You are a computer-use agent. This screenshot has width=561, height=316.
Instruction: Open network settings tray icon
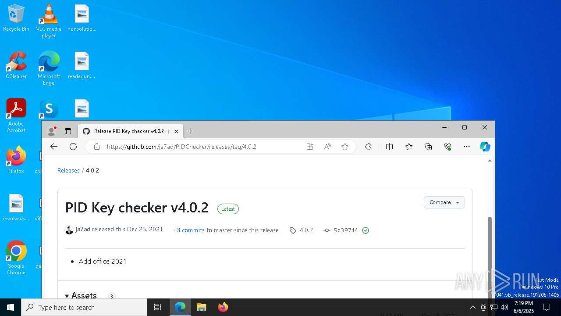pos(494,307)
